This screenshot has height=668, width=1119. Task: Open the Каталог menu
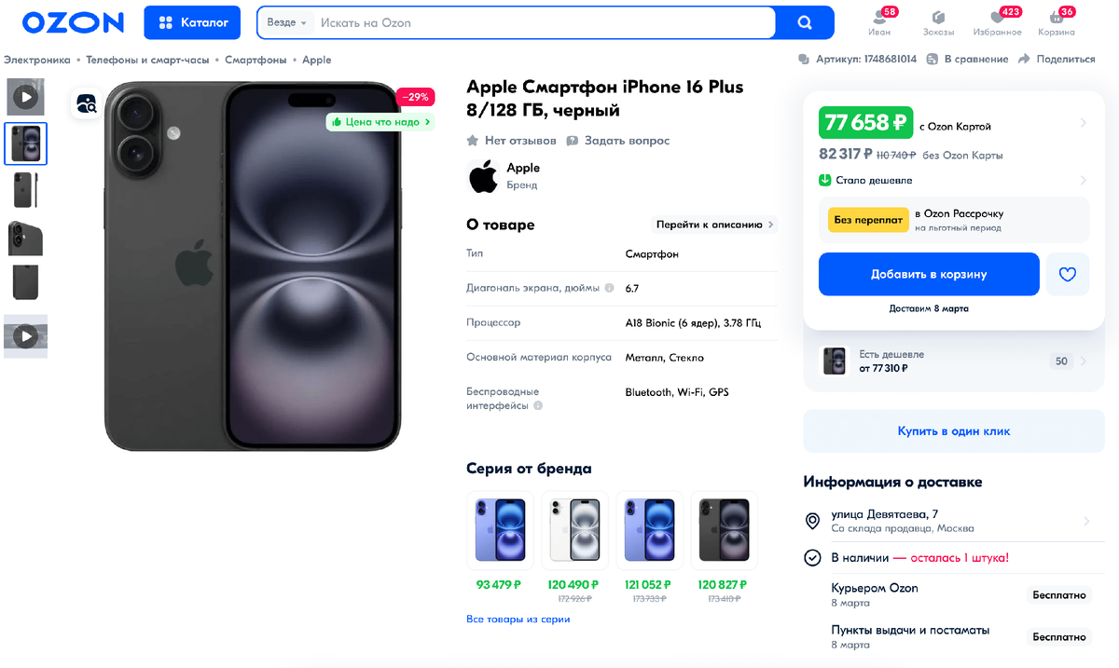[x=192, y=22]
